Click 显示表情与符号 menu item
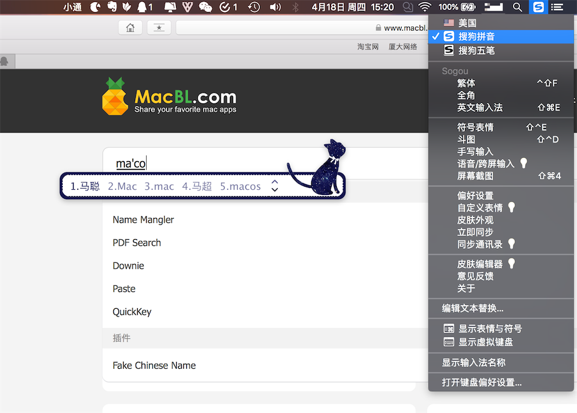 (501, 329)
